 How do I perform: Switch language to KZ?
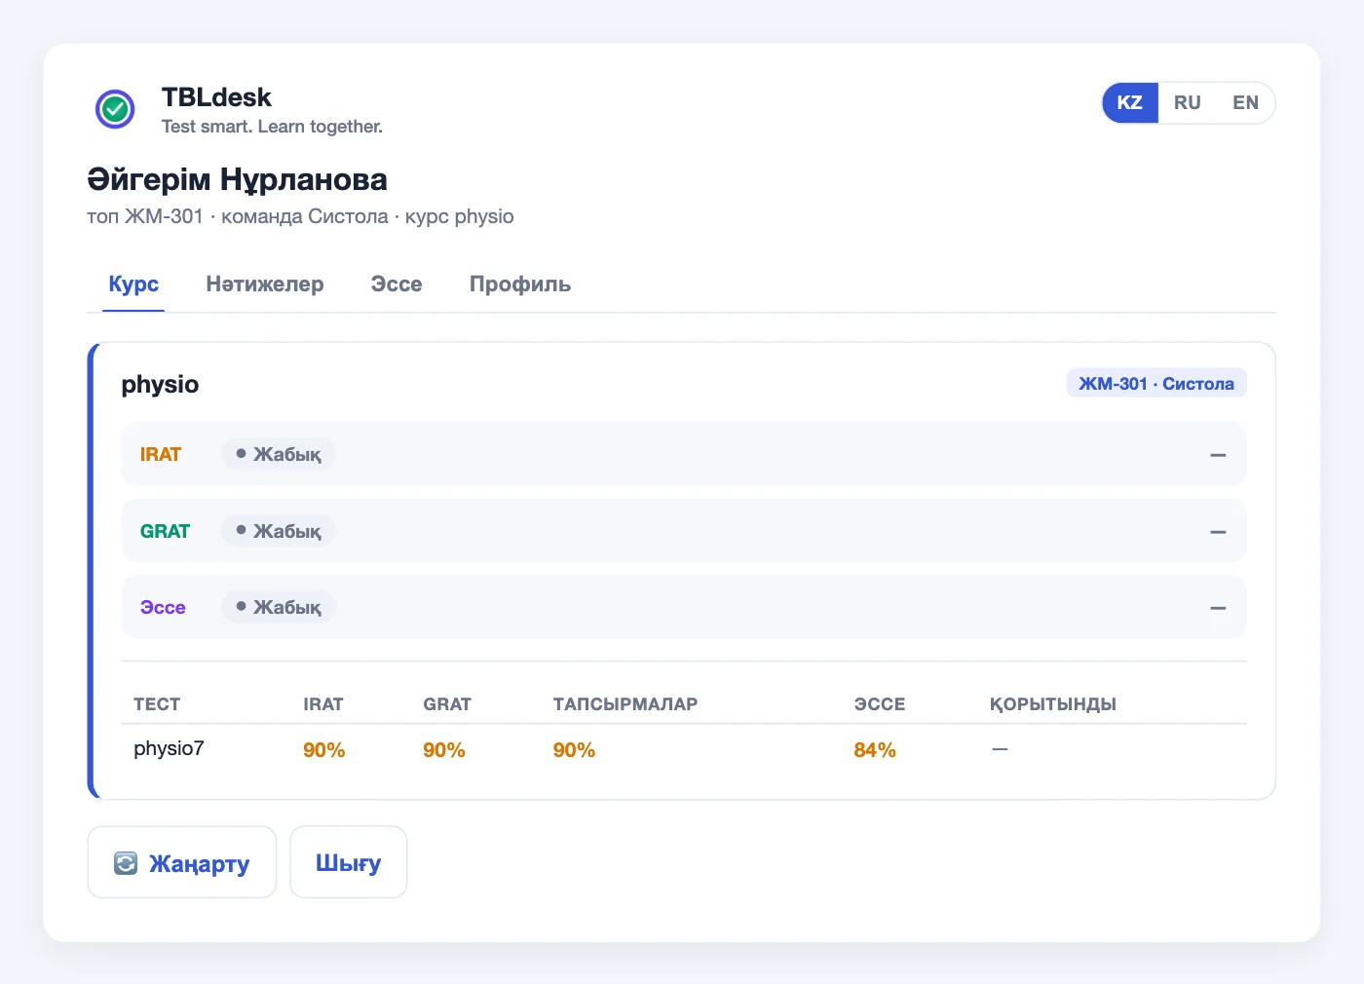coord(1130,102)
